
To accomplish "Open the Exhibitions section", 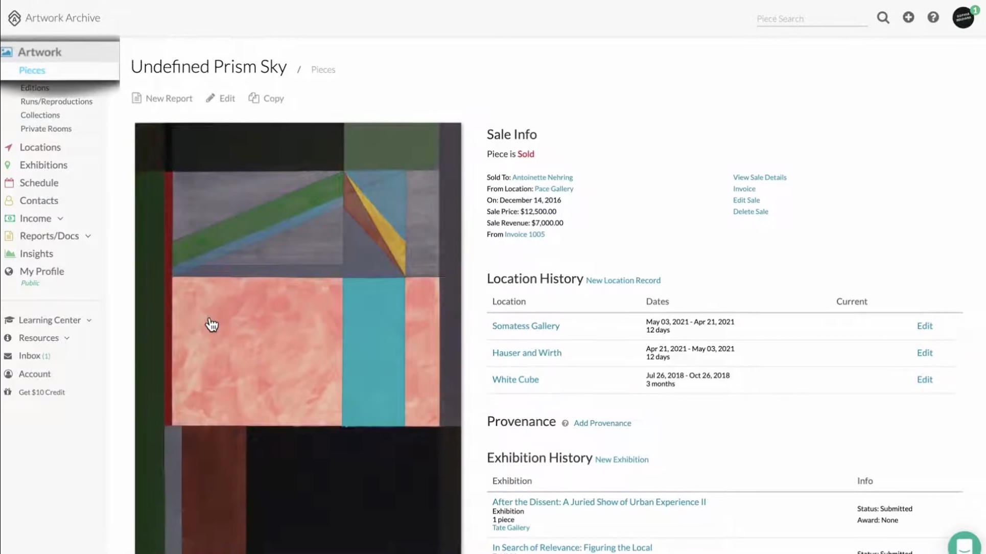I will pos(43,165).
